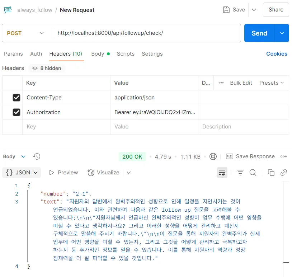Click the "number": "2-1" line
This screenshot has height=277, width=292.
(x=66, y=194)
